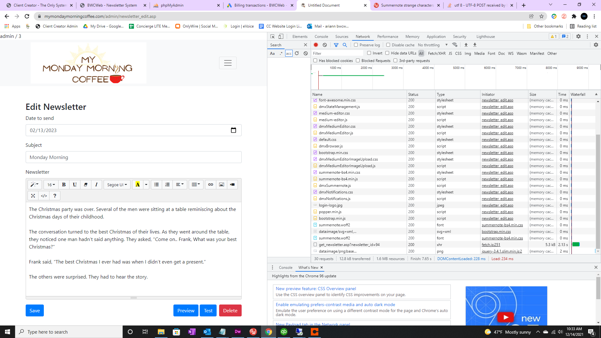Enable the Preserve log checkbox
This screenshot has width=601, height=338.
click(356, 45)
